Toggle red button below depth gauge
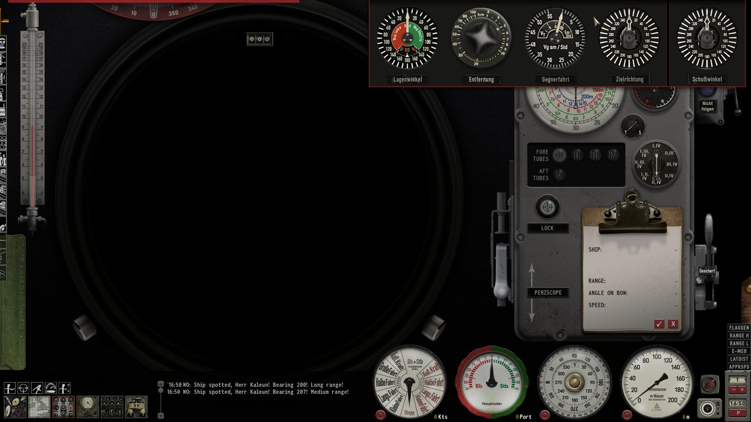751x422 pixels. pos(627,415)
